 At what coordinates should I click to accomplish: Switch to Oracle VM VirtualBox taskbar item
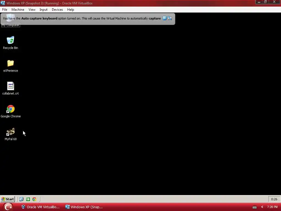[40, 207]
